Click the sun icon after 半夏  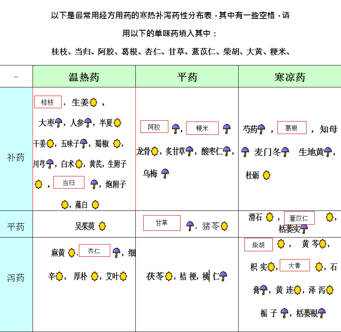[117, 123]
